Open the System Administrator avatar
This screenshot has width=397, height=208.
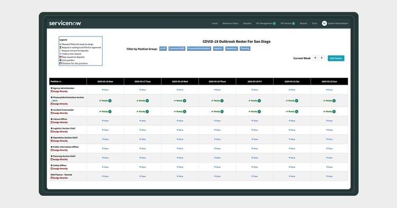click(324, 23)
